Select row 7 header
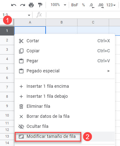Image resolution: width=120 pixels, height=146 pixels. coord(7,87)
